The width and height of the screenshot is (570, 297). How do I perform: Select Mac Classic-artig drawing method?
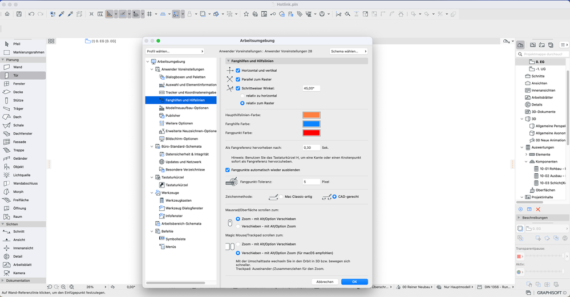point(281,197)
